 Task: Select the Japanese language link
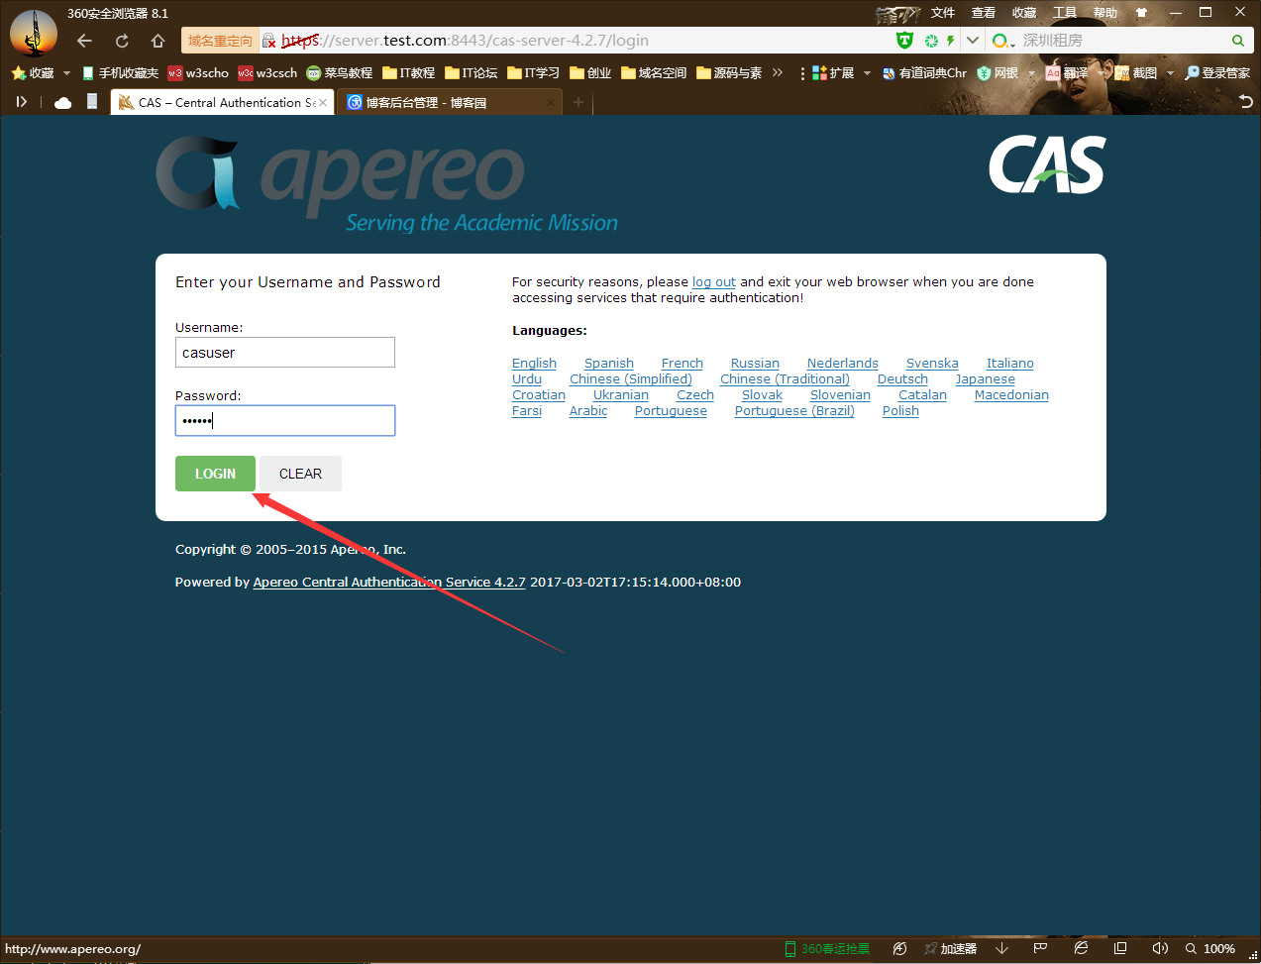point(986,379)
